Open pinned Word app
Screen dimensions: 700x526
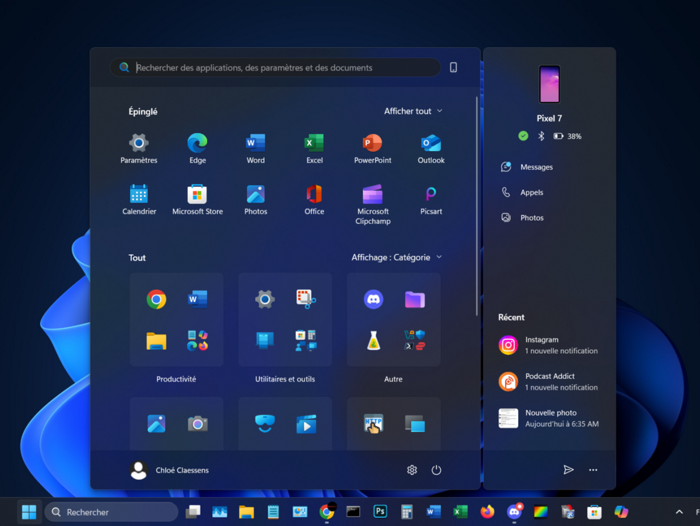pyautogui.click(x=256, y=149)
